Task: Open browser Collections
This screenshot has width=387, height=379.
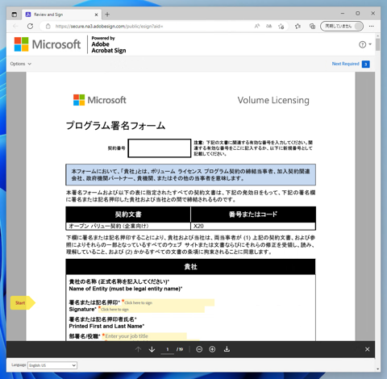Action: tap(312, 27)
